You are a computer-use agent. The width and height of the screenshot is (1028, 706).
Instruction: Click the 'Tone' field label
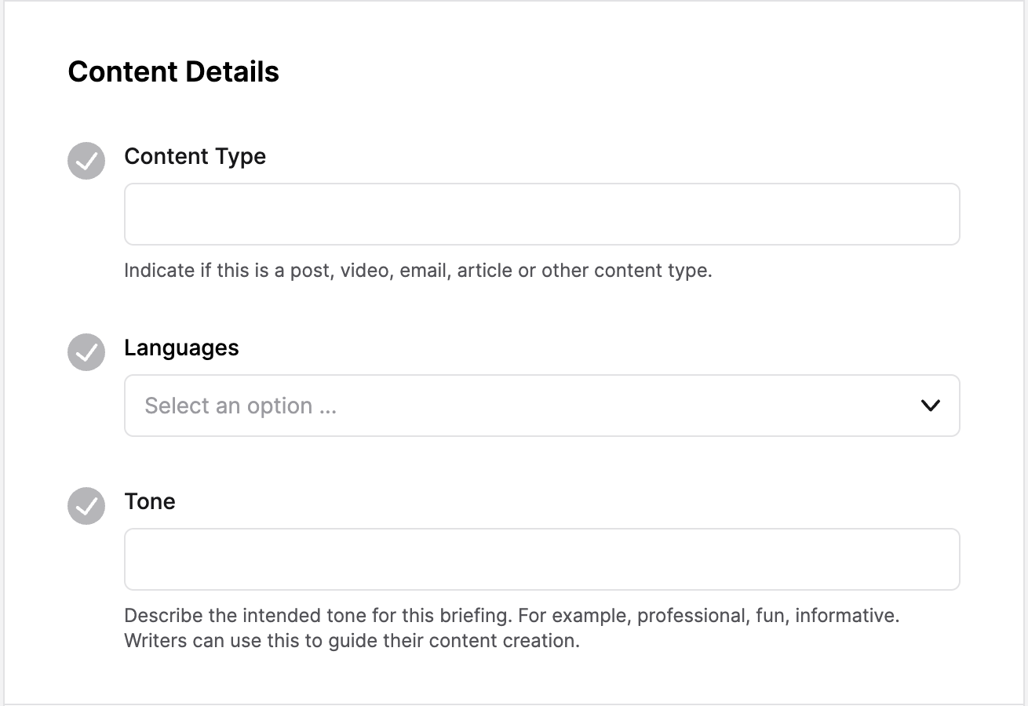[150, 501]
